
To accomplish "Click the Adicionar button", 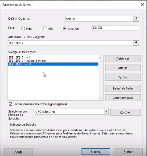I will 123,59.
